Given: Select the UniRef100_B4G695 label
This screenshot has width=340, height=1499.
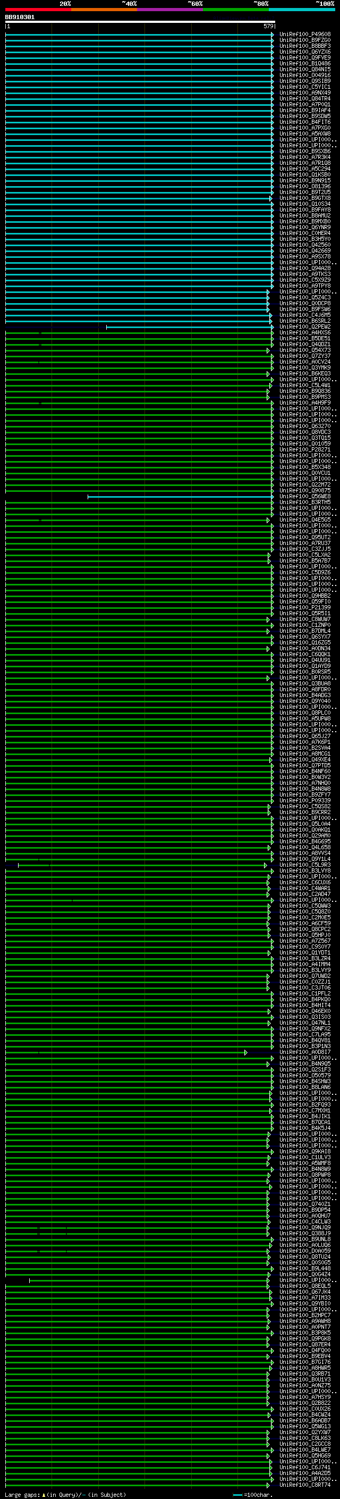Looking at the screenshot, I should 305,841.
